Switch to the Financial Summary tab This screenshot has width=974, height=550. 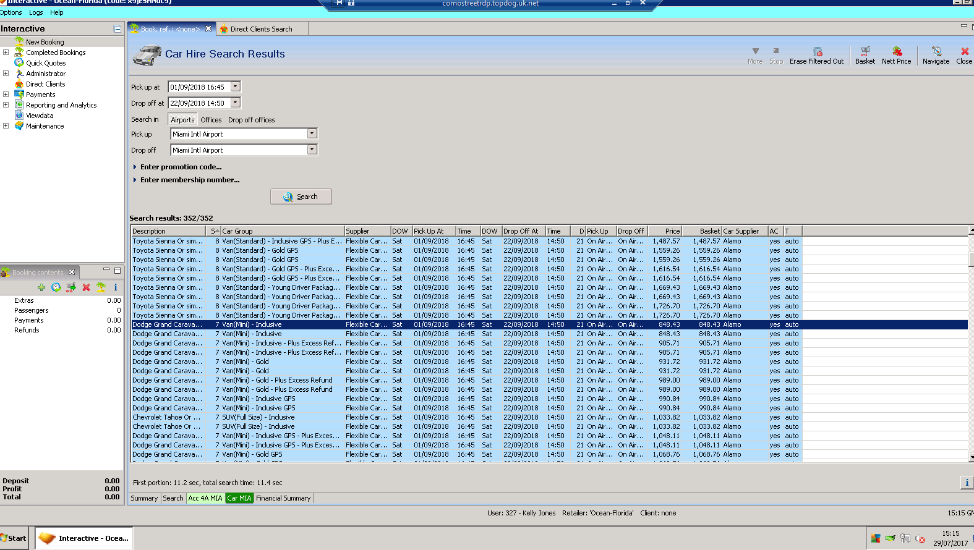[x=283, y=498]
